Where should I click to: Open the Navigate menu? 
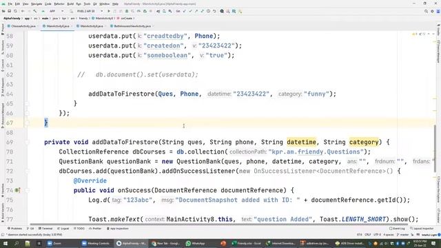click(x=37, y=4)
